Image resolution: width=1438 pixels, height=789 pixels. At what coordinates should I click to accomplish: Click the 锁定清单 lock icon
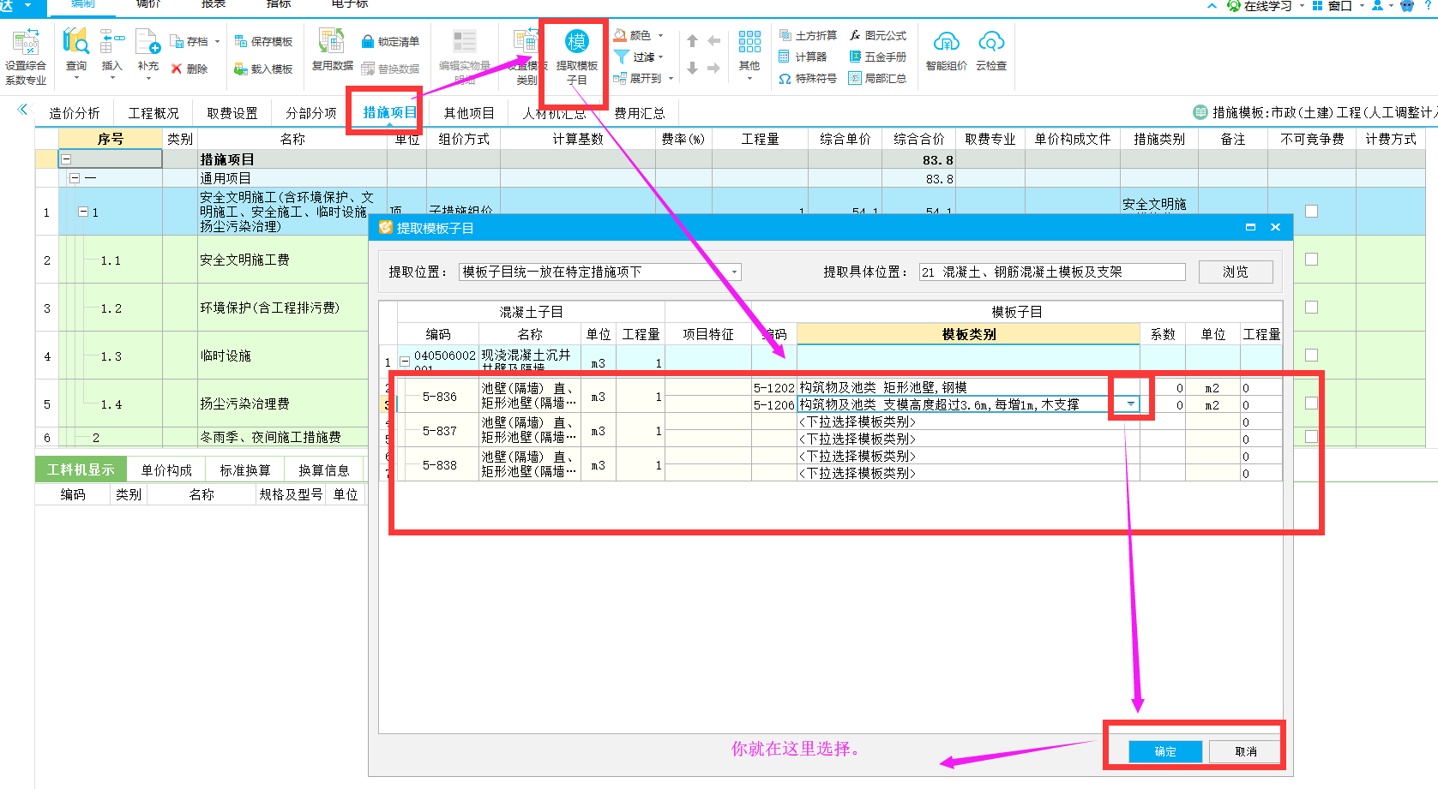368,41
